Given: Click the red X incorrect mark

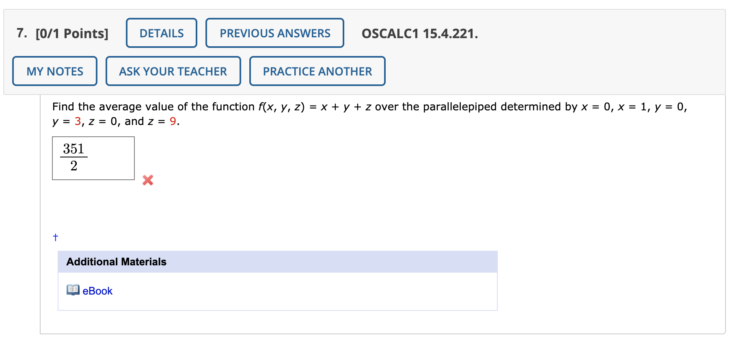Looking at the screenshot, I should [148, 180].
